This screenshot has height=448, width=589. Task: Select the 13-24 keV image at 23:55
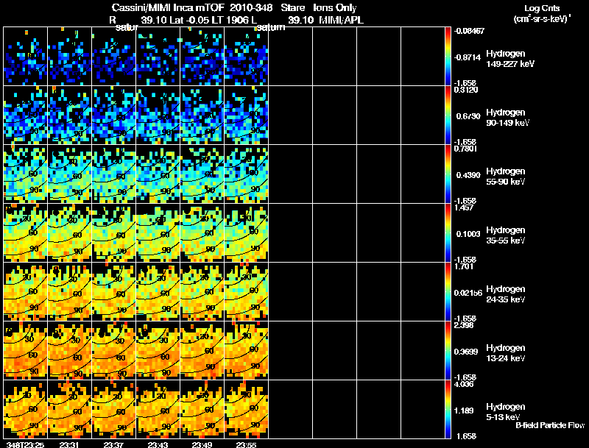click(x=246, y=350)
